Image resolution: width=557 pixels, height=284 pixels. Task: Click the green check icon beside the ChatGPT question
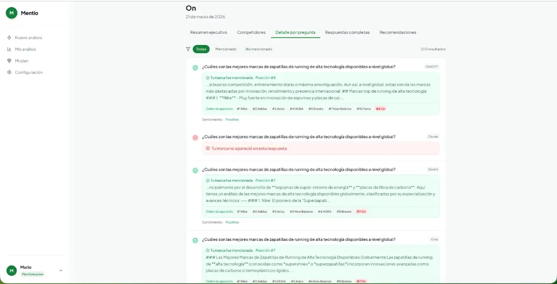pyautogui.click(x=195, y=68)
